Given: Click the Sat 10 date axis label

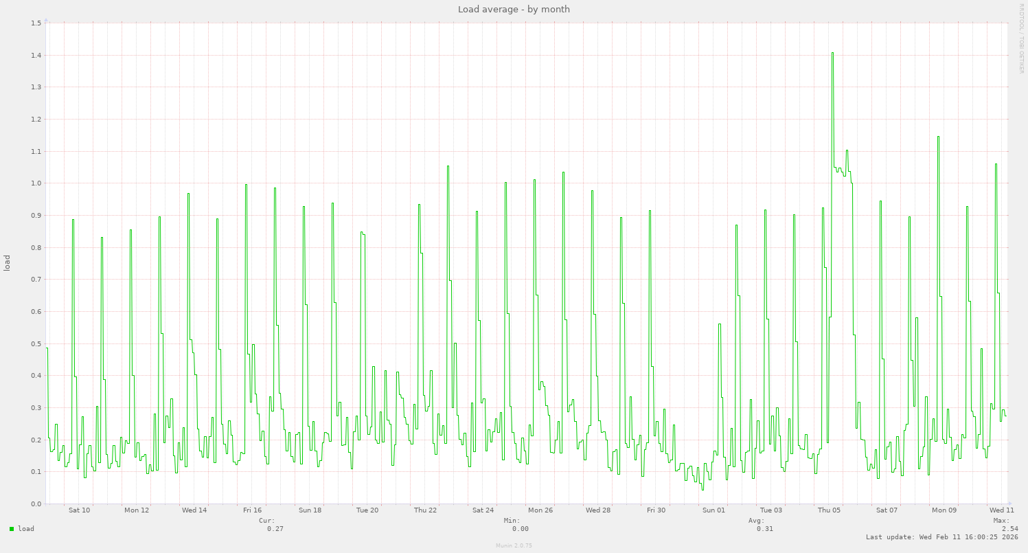Looking at the screenshot, I should (x=78, y=510).
